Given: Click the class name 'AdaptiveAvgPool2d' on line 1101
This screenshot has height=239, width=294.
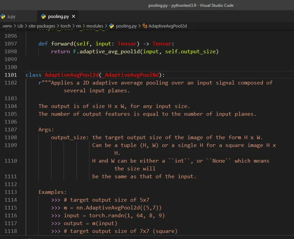Looking at the screenshot, I should pyautogui.click(x=71, y=75).
